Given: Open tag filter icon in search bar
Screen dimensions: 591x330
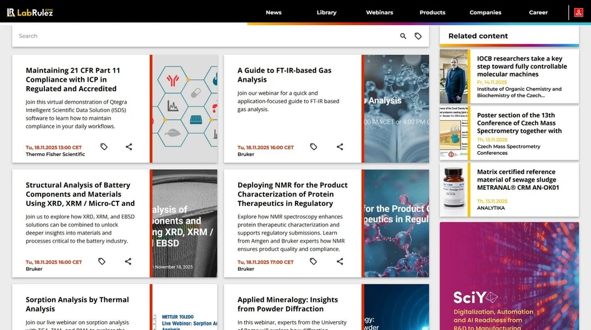Looking at the screenshot, I should pyautogui.click(x=419, y=36).
